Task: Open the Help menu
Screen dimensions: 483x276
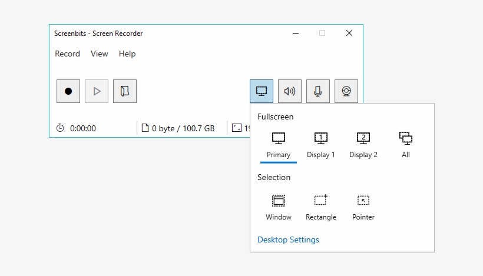Action: (127, 54)
